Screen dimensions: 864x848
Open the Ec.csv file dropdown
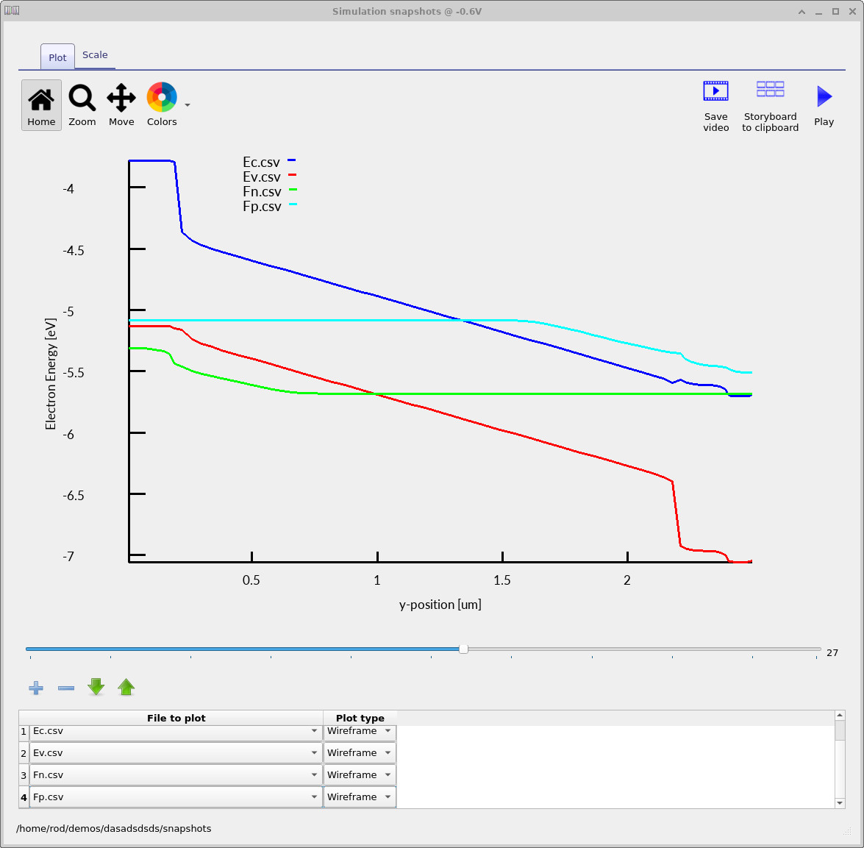pyautogui.click(x=175, y=731)
